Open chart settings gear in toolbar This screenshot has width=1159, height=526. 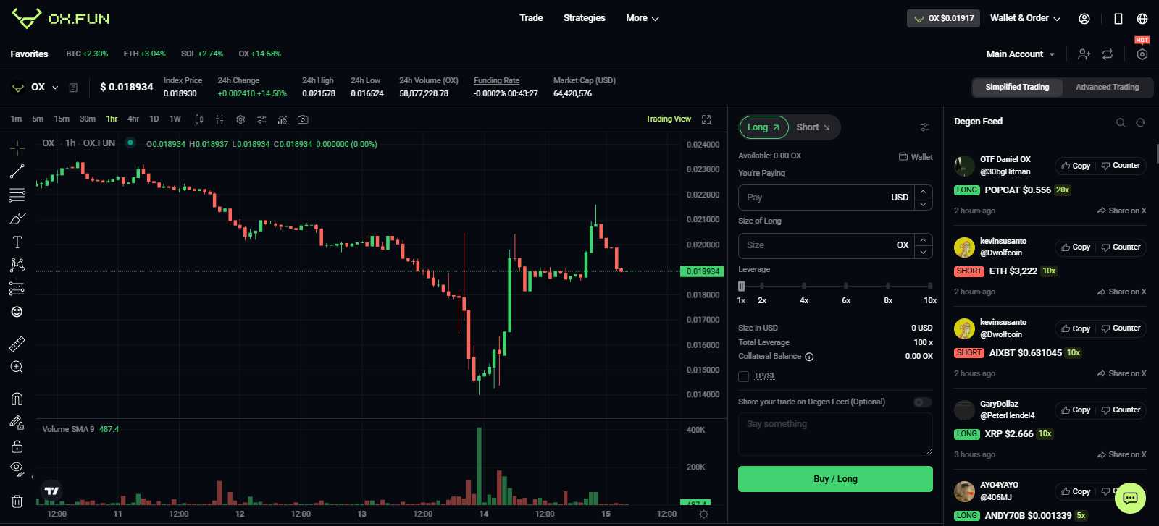(x=240, y=119)
